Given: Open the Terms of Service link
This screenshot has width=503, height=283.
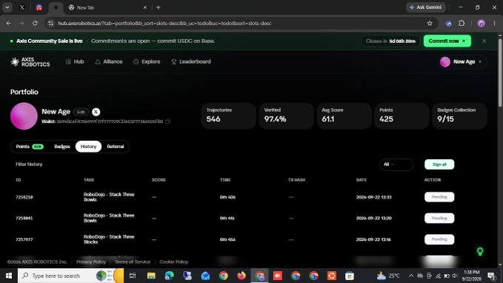Looking at the screenshot, I should pos(133,262).
